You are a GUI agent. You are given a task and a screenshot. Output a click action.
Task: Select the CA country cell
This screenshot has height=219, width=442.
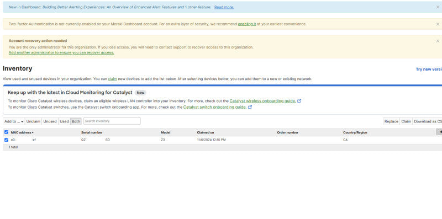click(345, 140)
